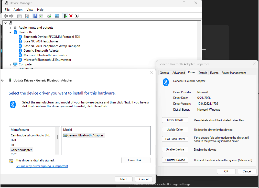Click the Update device driver gear toolbar icon
This screenshot has height=188, width=259.
[x=49, y=16]
